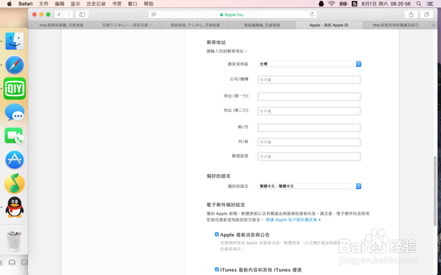Open the battery status menu
Screen dimensions: 441x275
pyautogui.click(x=344, y=4)
